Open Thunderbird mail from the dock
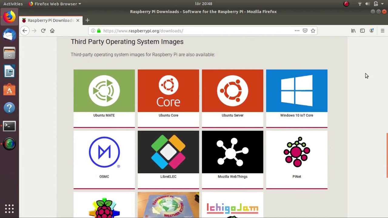Viewport: 388px width, 218px height. click(x=9, y=35)
